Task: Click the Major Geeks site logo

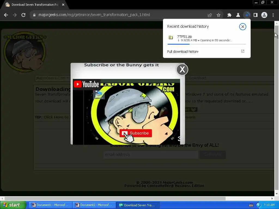Action: [25, 52]
